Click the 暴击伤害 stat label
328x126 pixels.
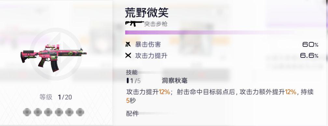tap(148, 44)
